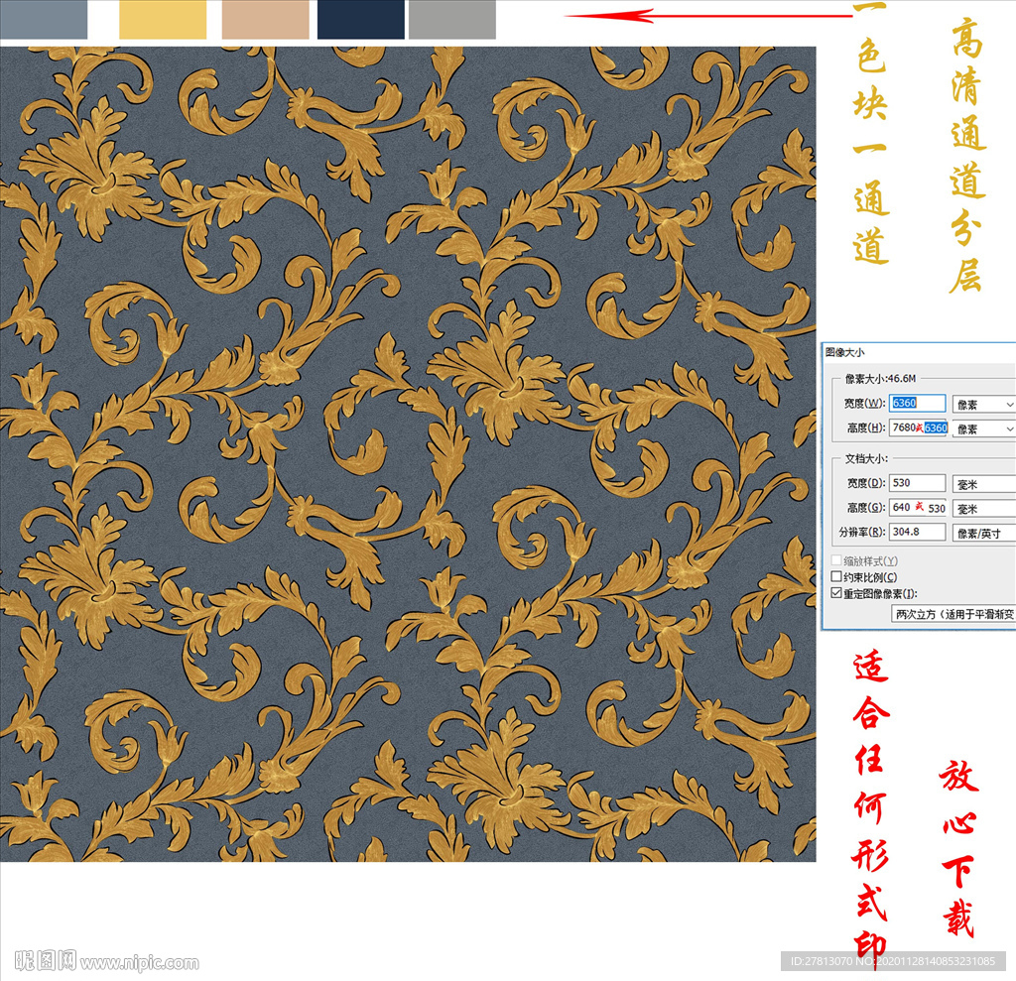Open the document height unit dropdown 毫米
Viewport: 1016px width, 981px height.
point(983,509)
